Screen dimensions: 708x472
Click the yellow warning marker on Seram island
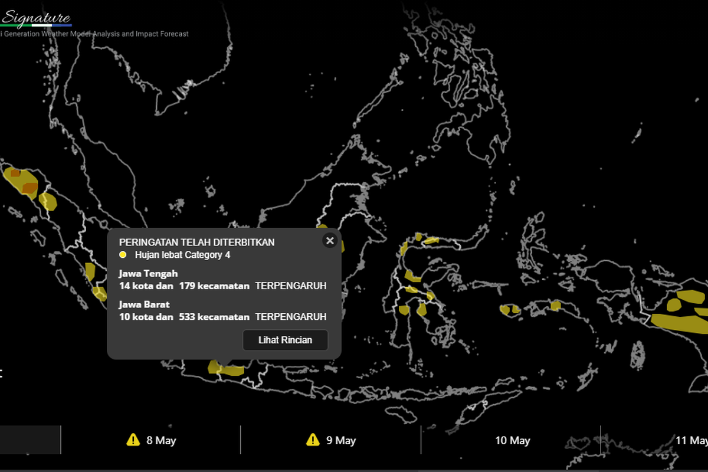point(555,305)
